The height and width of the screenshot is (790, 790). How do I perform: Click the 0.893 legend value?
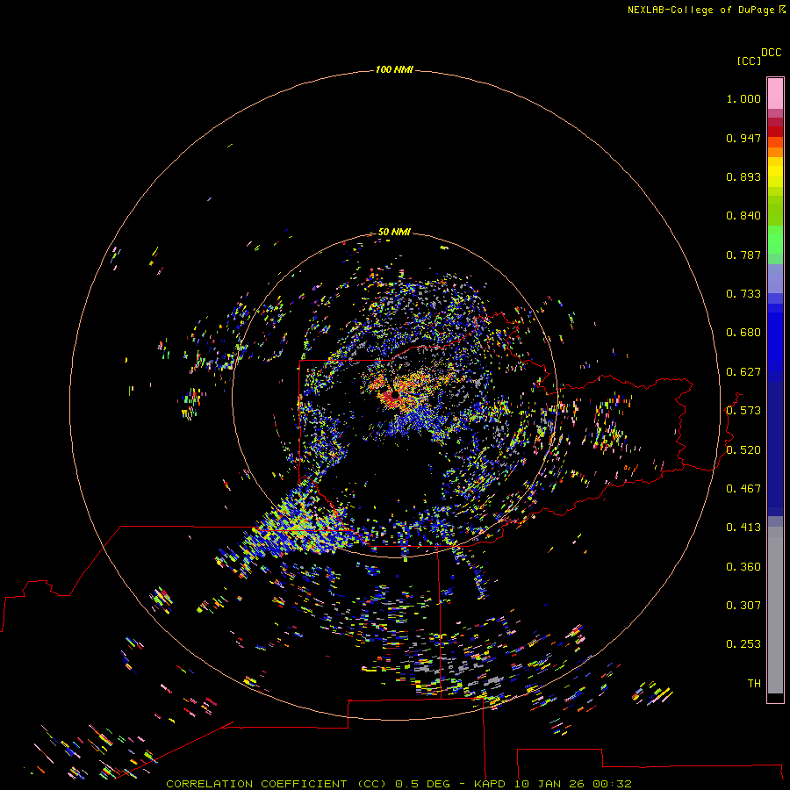click(x=743, y=176)
